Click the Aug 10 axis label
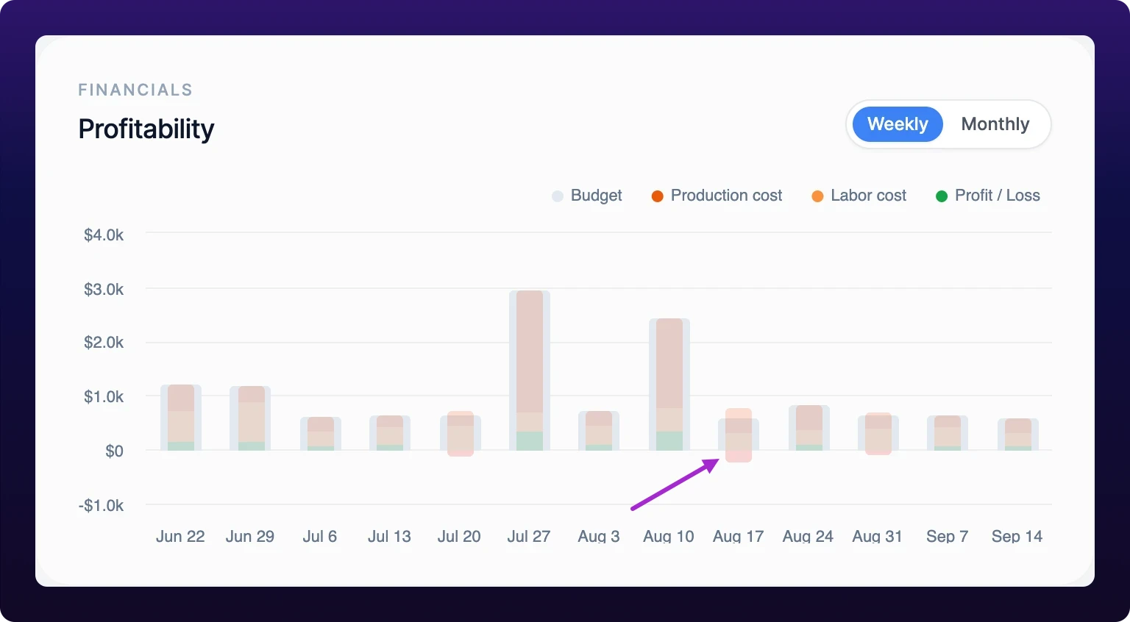This screenshot has height=622, width=1130. click(x=669, y=537)
